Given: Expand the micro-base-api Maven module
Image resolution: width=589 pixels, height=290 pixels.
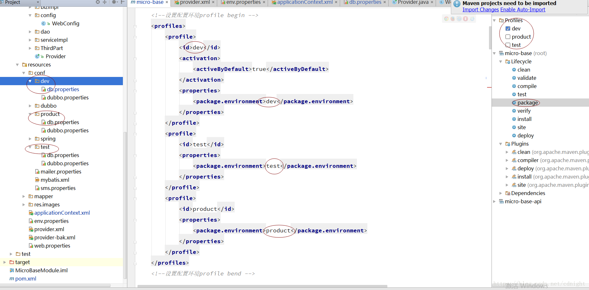Looking at the screenshot, I should pos(494,201).
